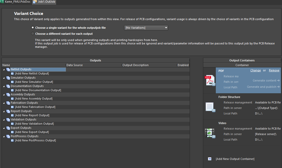Viewport: 282px width, 168px height.
Task: Click the PDF Adobe container icon
Action: pyautogui.click(x=210, y=80)
